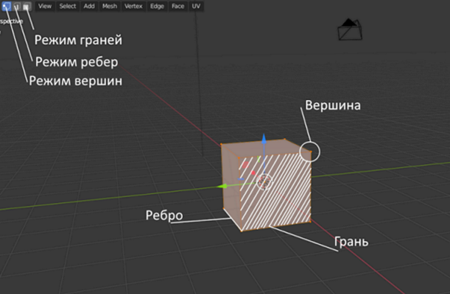Open the Add menu
This screenshot has width=450, height=294.
(x=88, y=6)
